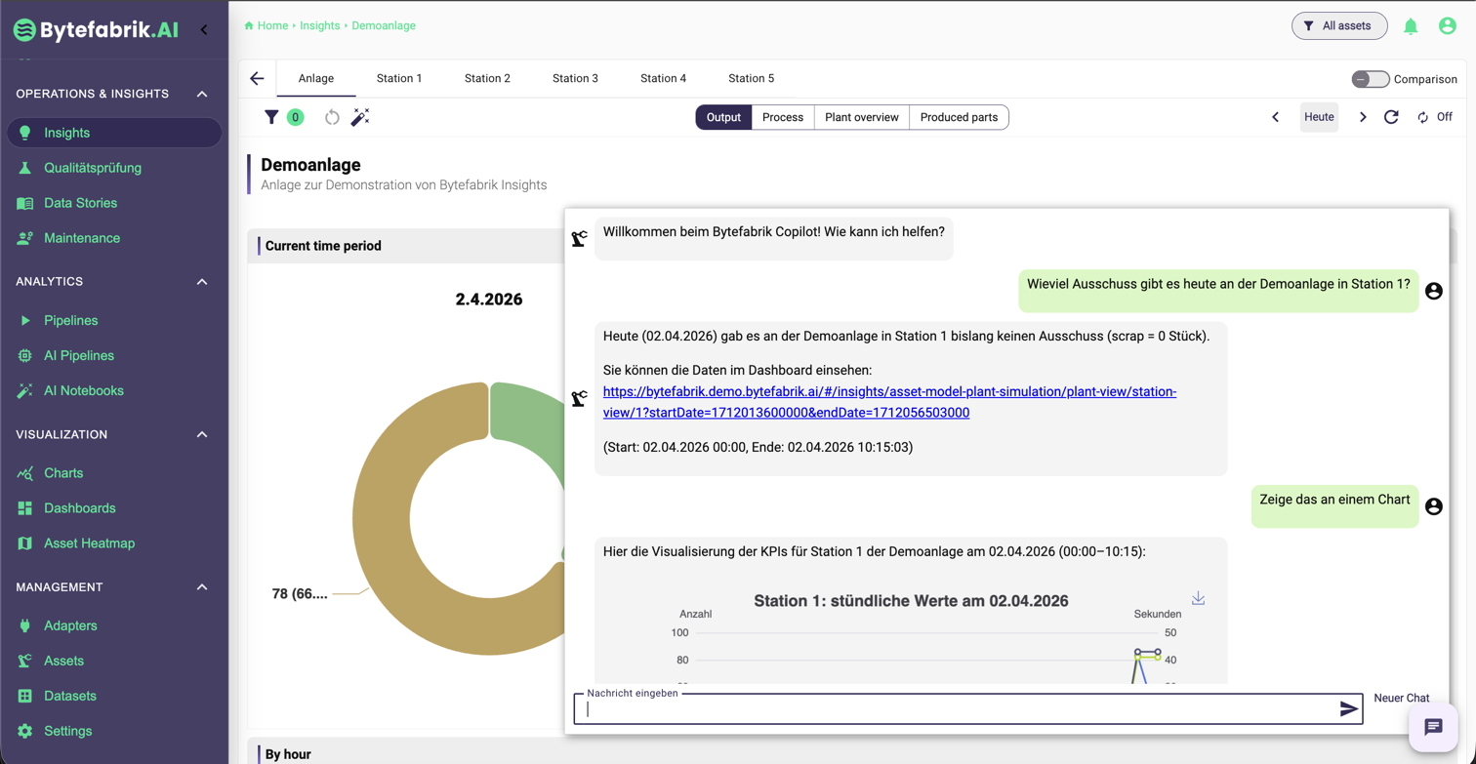Open the All assets filter button
The width and height of the screenshot is (1476, 764).
tap(1338, 26)
